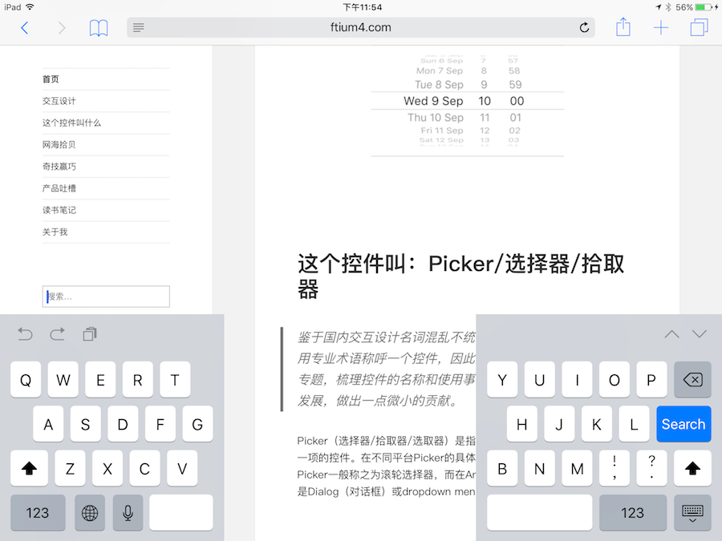Image resolution: width=722 pixels, height=541 pixels.
Task: Tap the V key
Action: [x=182, y=468]
